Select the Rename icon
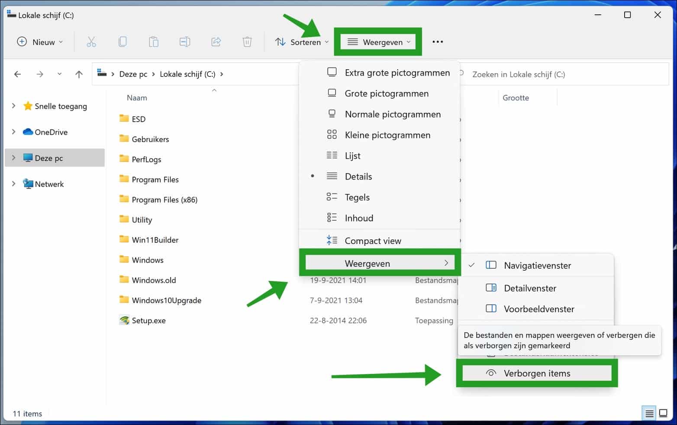This screenshot has width=677, height=425. click(x=184, y=42)
